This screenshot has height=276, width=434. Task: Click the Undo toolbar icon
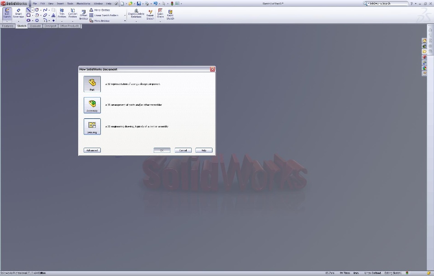click(155, 4)
